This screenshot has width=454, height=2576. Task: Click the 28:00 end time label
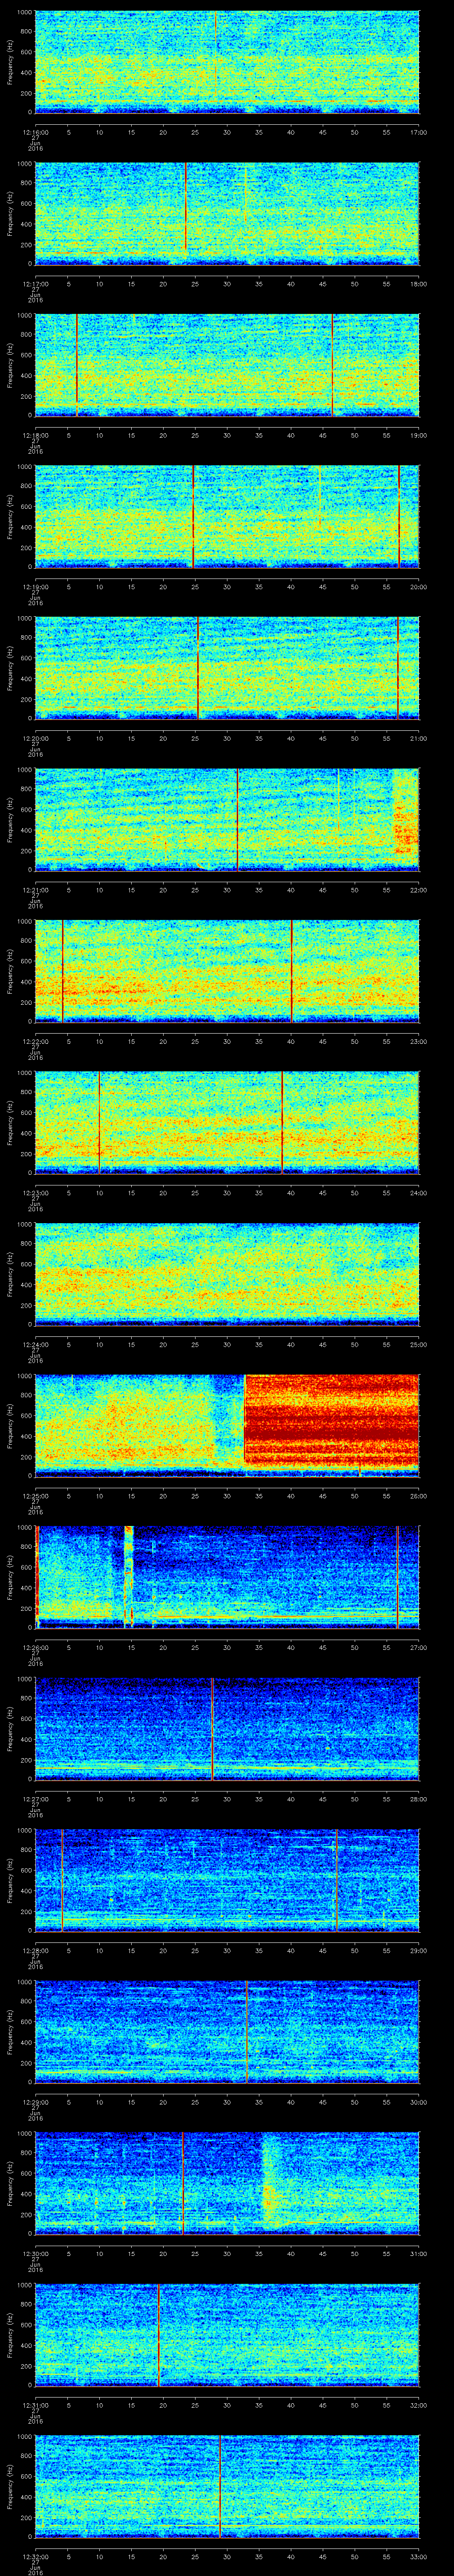point(419,1799)
